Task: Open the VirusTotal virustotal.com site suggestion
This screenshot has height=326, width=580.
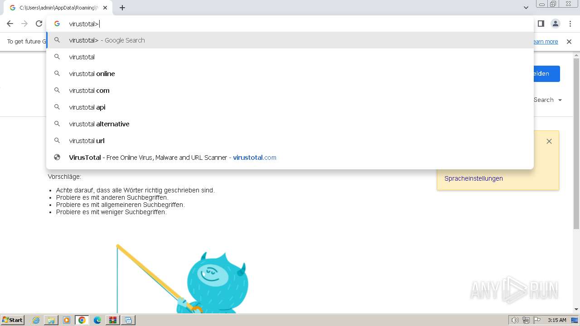Action: pos(290,158)
